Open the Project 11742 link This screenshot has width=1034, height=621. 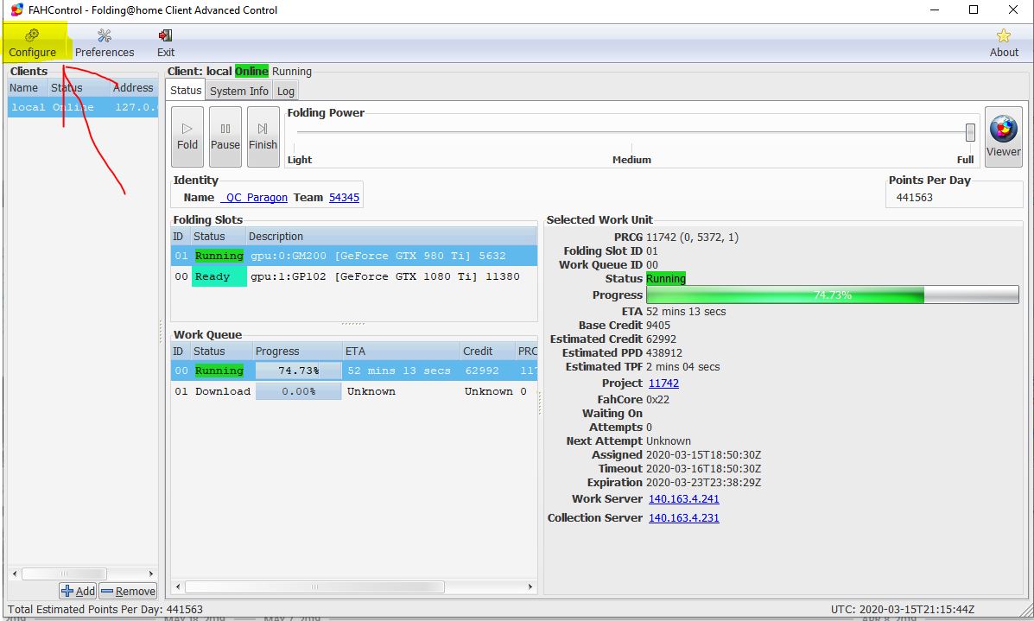click(663, 383)
